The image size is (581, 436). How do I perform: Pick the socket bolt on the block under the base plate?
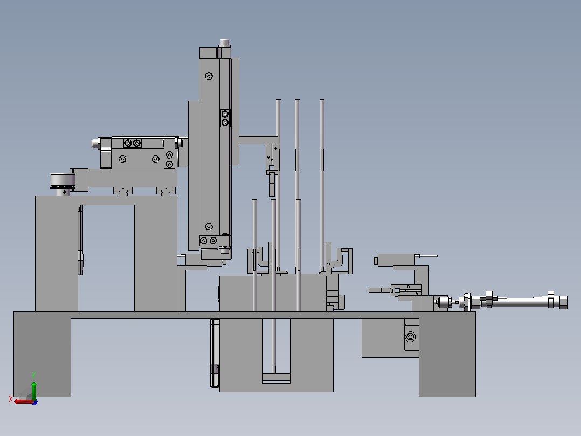tap(410, 337)
